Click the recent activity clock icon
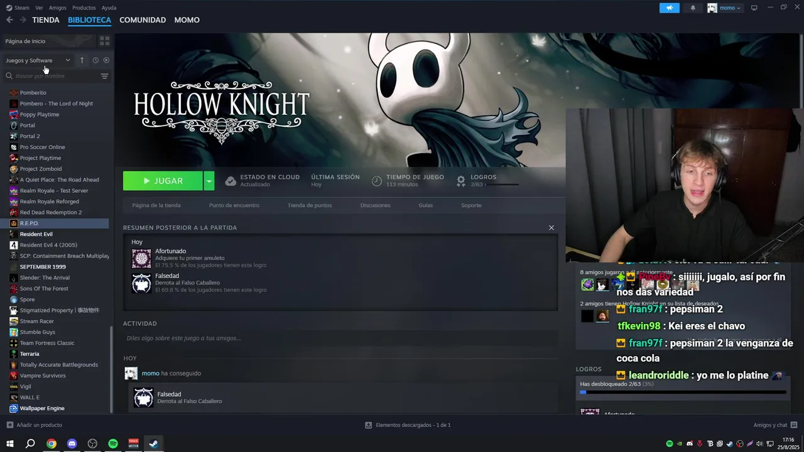The width and height of the screenshot is (804, 452). tap(95, 60)
